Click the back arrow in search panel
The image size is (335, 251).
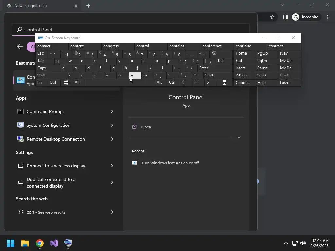[20, 46]
